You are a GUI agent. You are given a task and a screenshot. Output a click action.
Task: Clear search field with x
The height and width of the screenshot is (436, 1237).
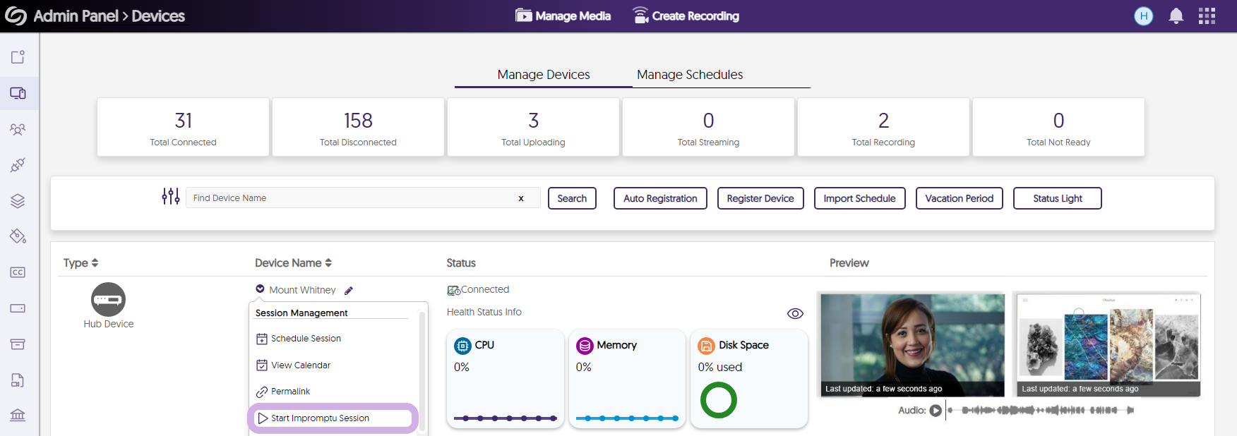click(x=521, y=198)
